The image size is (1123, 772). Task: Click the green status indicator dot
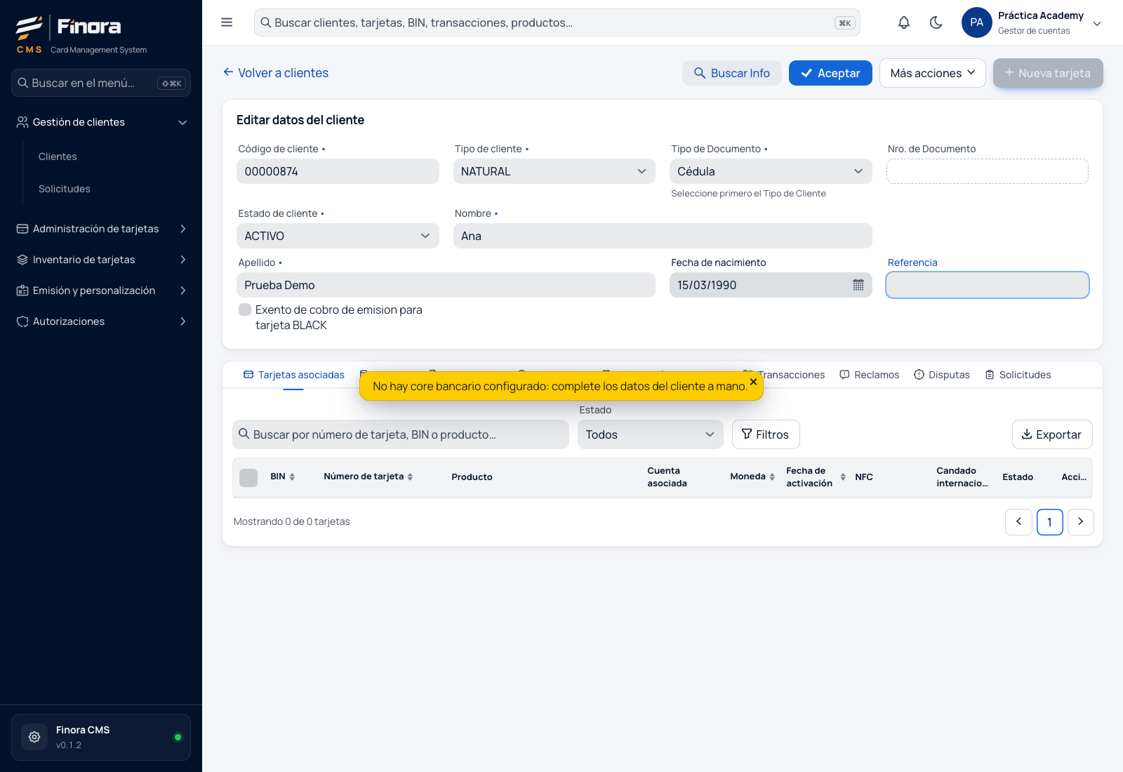(x=178, y=737)
